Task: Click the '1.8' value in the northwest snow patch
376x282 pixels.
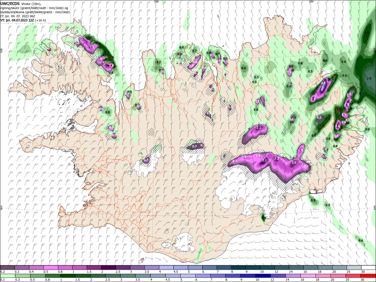Action: pos(92,47)
